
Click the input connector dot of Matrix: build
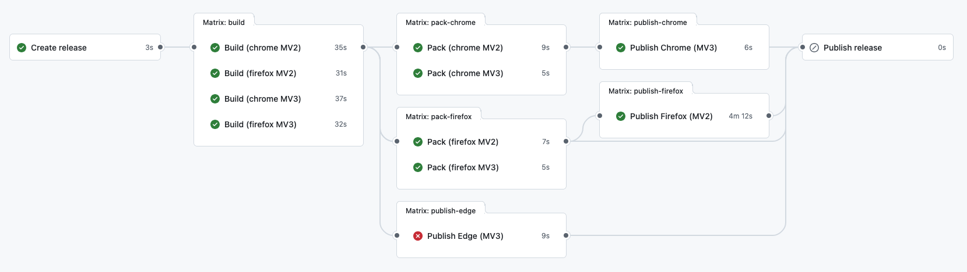pos(194,47)
